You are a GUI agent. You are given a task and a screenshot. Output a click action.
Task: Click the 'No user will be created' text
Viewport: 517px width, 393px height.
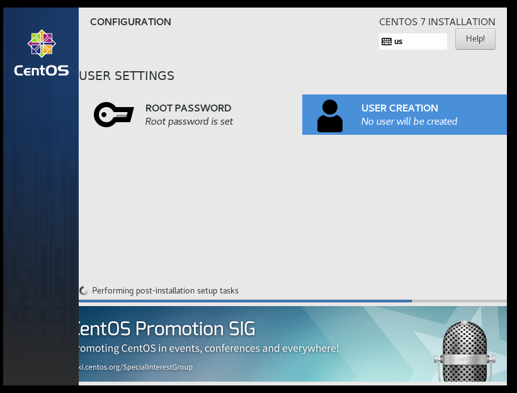(x=409, y=122)
